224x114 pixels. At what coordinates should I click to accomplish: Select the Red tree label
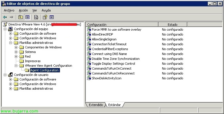(x=28, y=56)
